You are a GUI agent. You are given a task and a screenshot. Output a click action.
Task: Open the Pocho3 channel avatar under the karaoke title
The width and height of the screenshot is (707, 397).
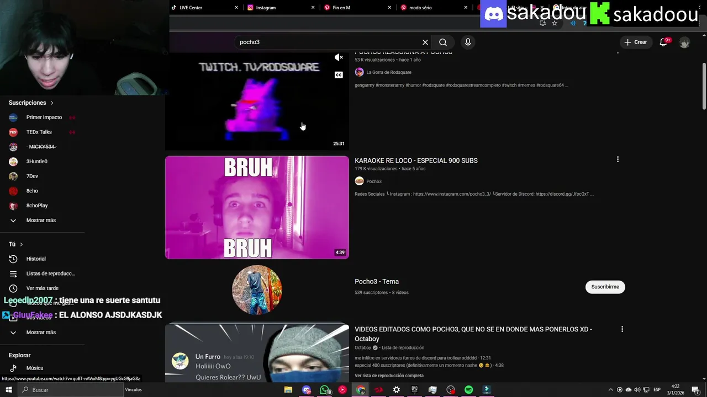coord(359,181)
